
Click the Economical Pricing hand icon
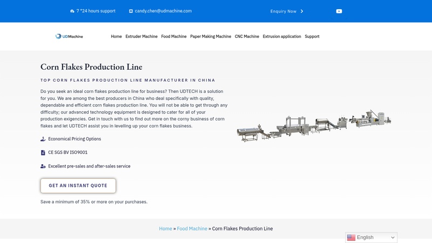[43, 139]
